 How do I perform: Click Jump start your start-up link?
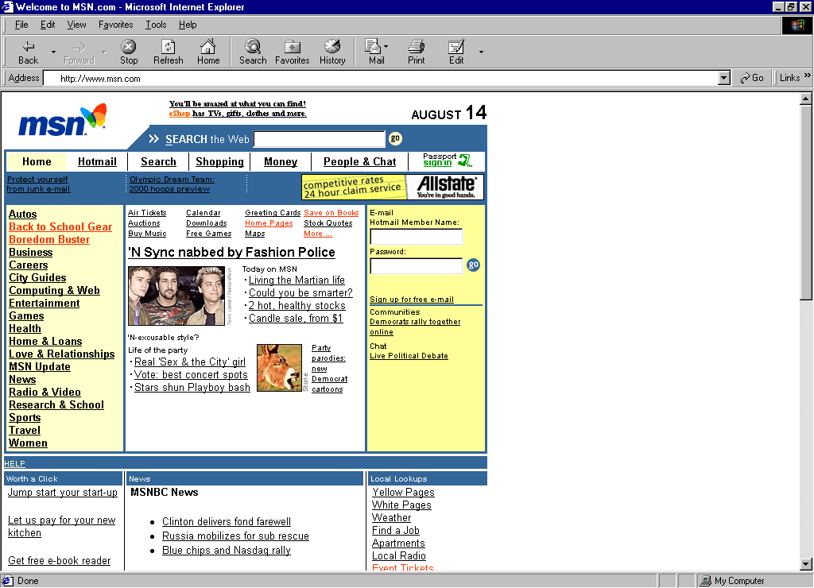tap(63, 493)
